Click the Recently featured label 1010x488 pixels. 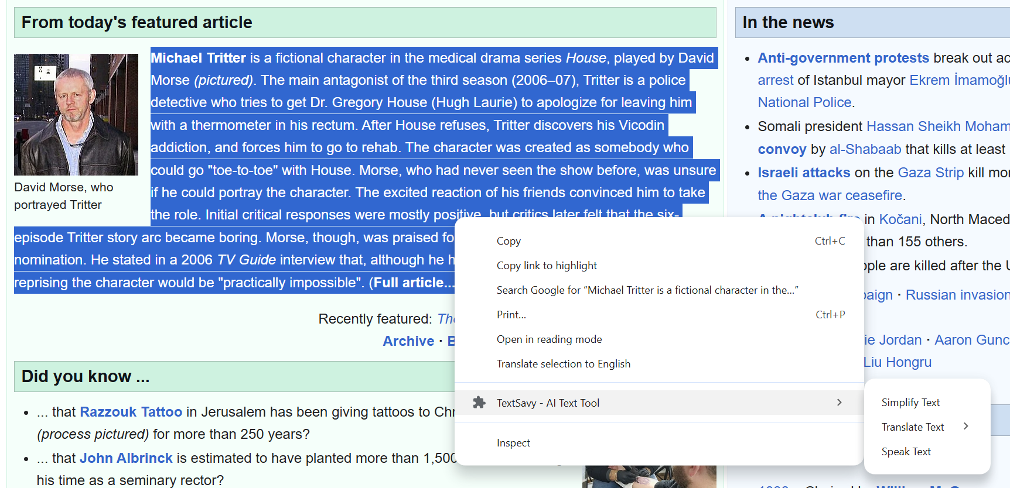click(x=375, y=319)
